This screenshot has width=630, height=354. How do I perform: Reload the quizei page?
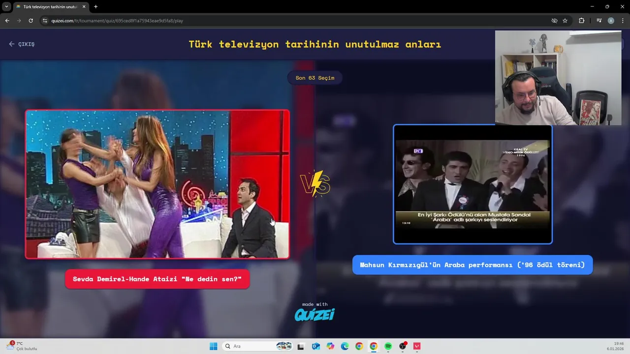(31, 21)
